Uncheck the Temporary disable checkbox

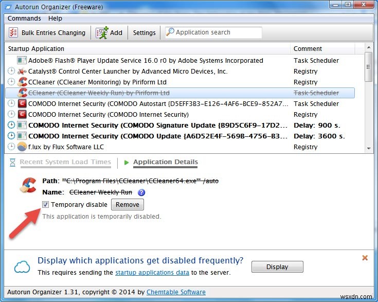(45, 205)
